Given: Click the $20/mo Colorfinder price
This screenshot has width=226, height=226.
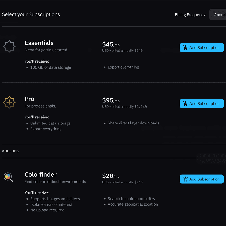Looking at the screenshot, I should click(111, 176).
